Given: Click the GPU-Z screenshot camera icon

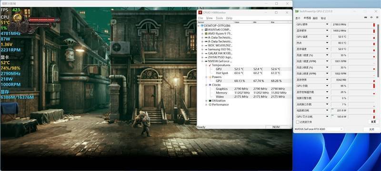Looking at the screenshot, I should (366, 18).
